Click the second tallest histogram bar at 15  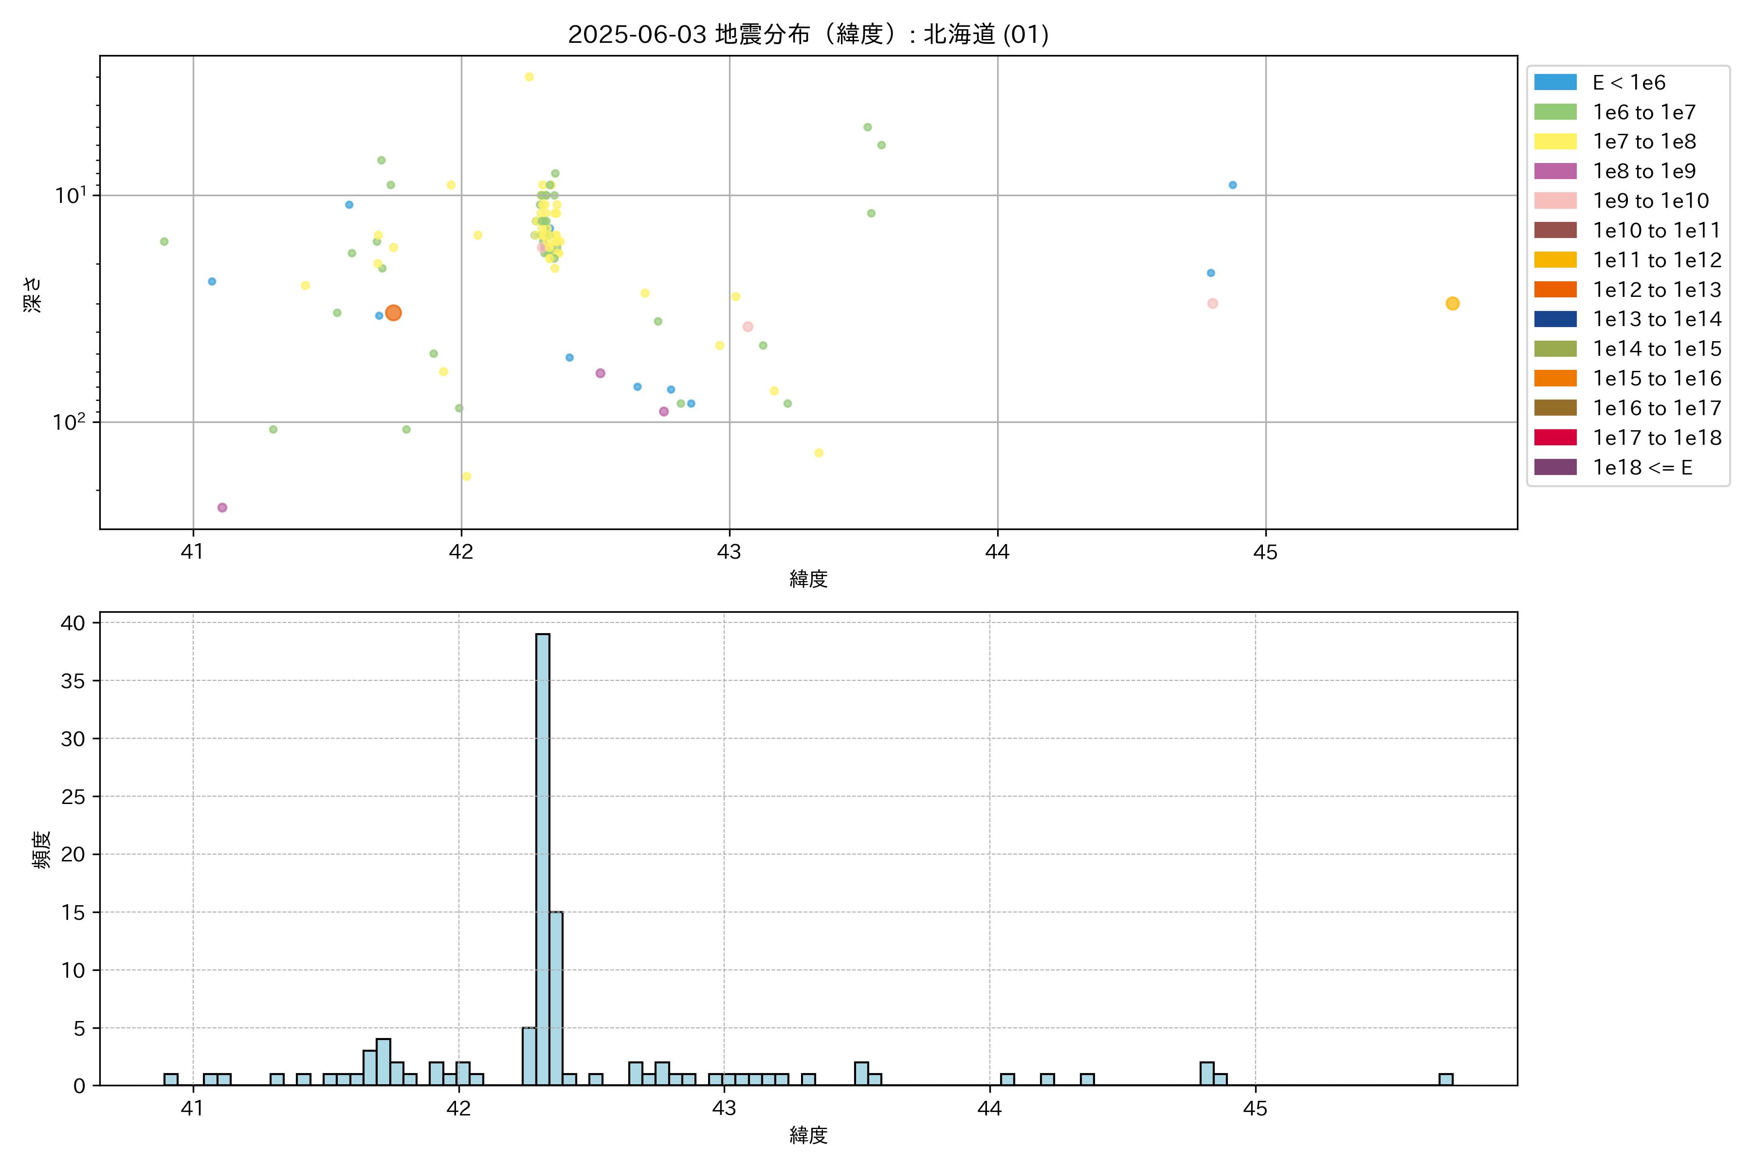click(556, 998)
